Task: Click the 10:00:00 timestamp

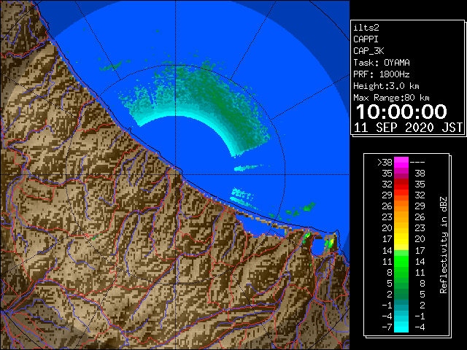Action: [401, 112]
